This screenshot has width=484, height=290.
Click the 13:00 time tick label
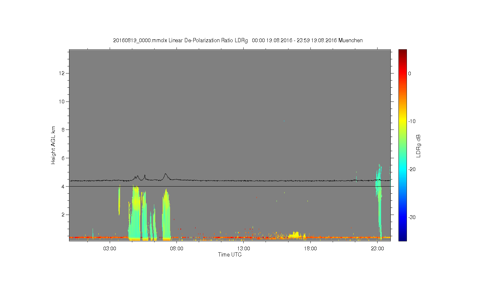pyautogui.click(x=244, y=248)
